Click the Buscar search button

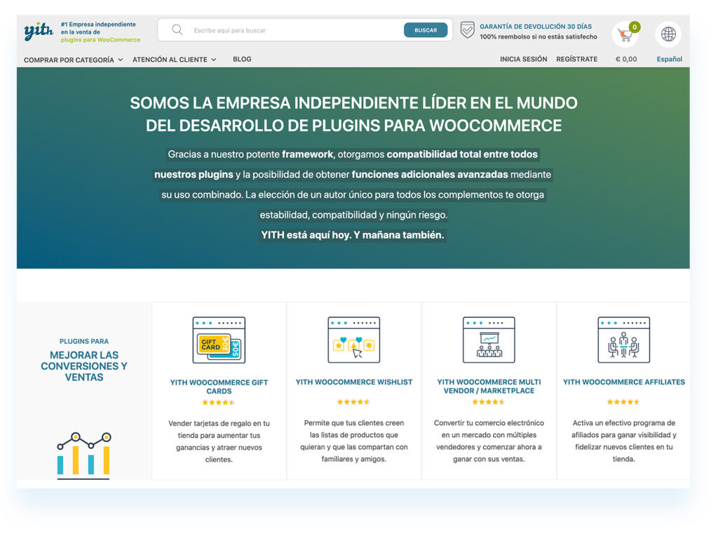426,30
